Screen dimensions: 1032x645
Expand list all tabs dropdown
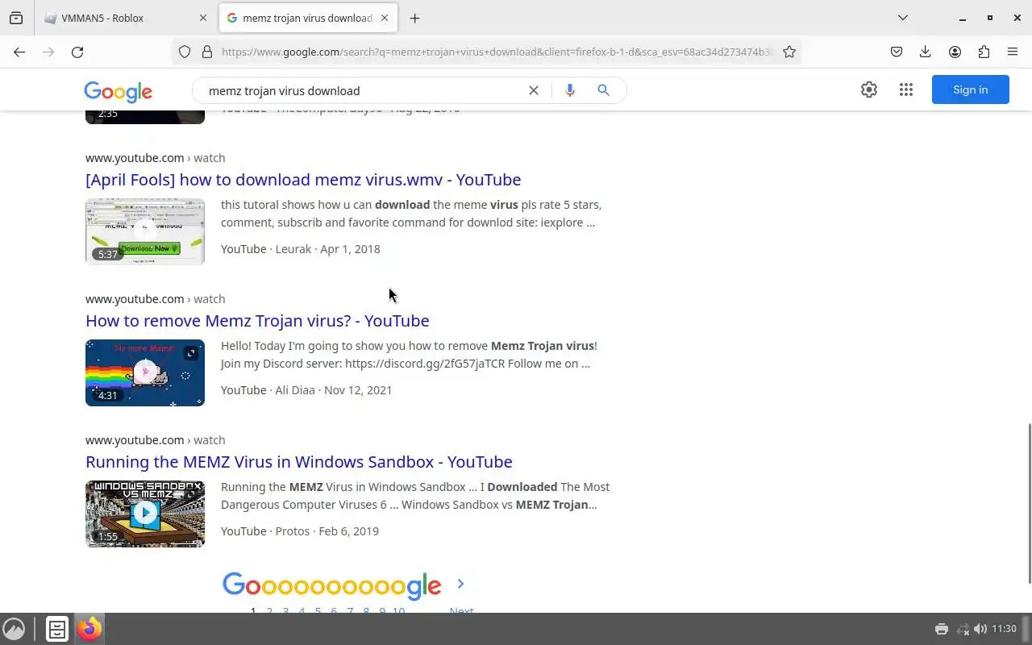point(903,18)
